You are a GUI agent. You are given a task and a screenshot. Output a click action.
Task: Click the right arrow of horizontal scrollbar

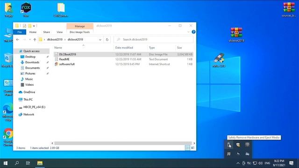coord(194,143)
